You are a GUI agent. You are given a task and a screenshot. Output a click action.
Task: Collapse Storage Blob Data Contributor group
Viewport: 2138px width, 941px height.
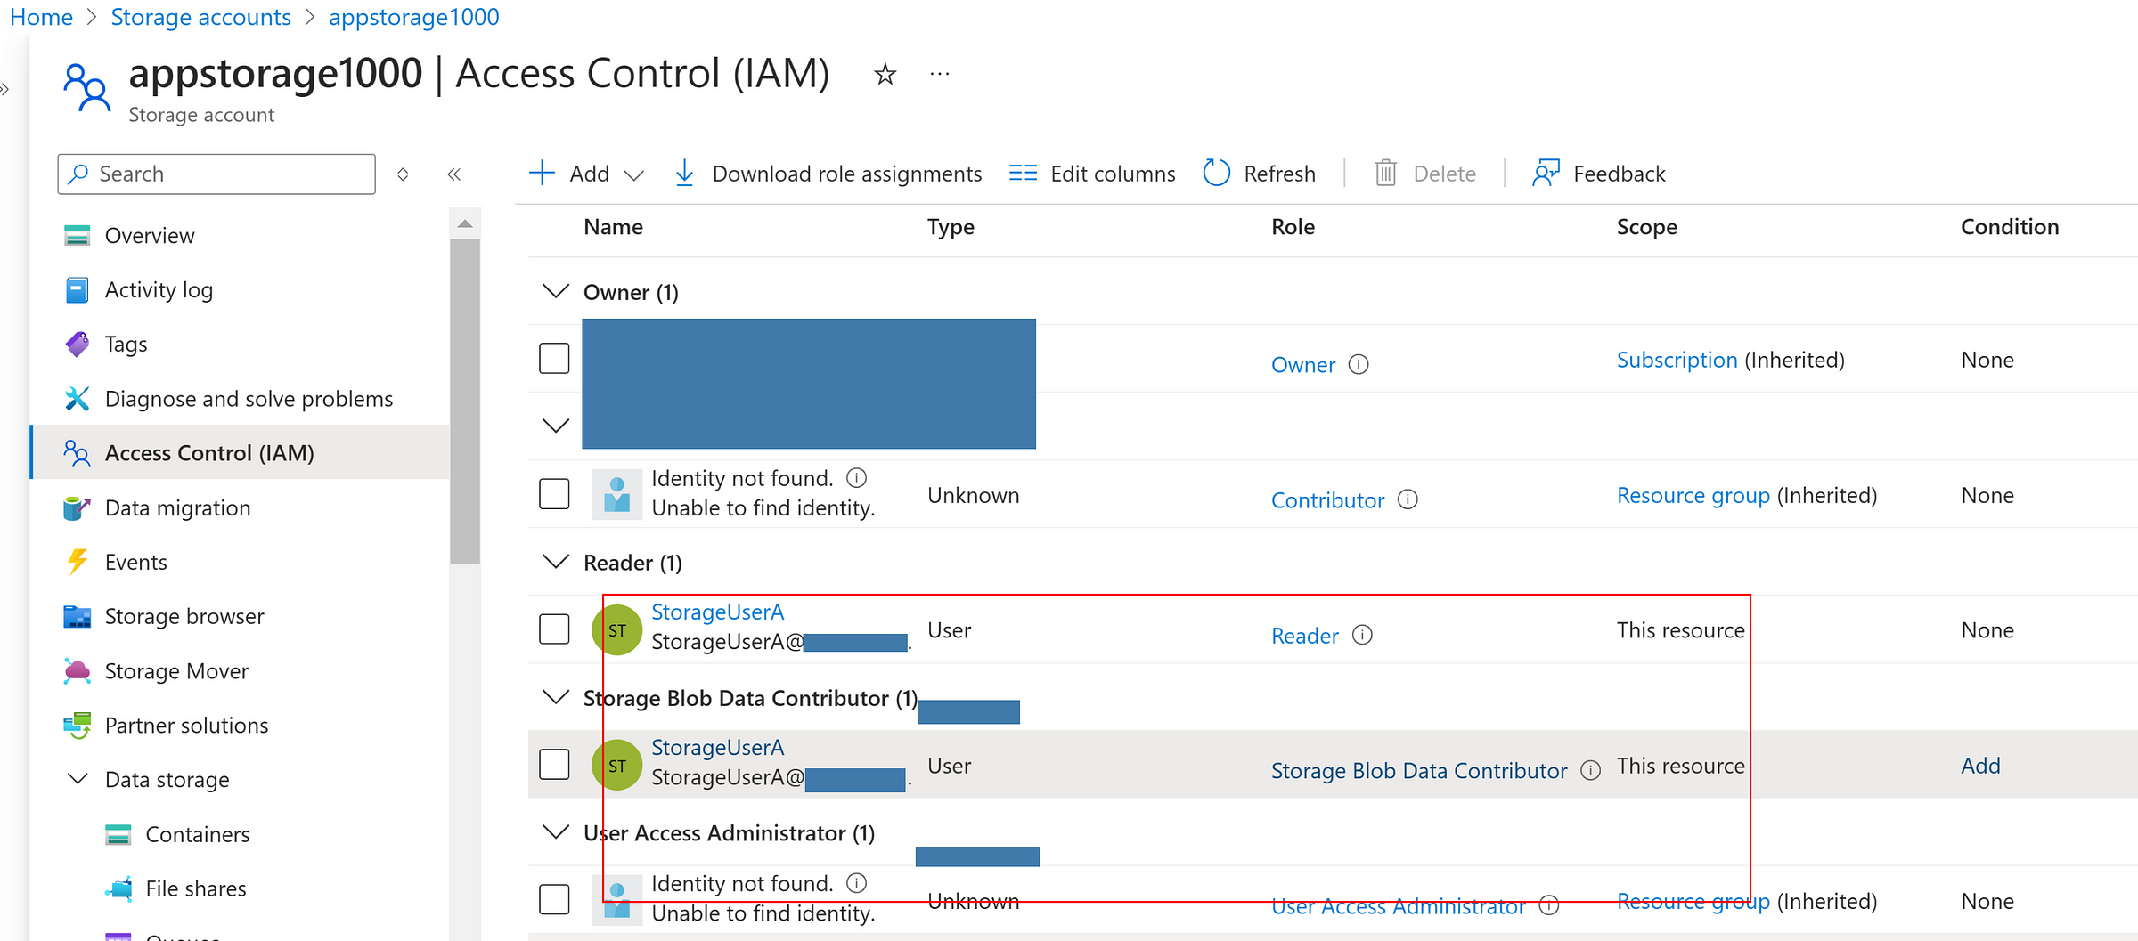(x=556, y=697)
